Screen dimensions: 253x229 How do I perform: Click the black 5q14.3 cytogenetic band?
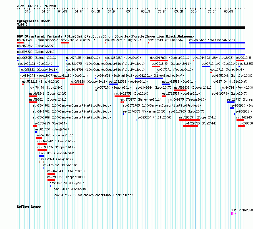point(131,28)
